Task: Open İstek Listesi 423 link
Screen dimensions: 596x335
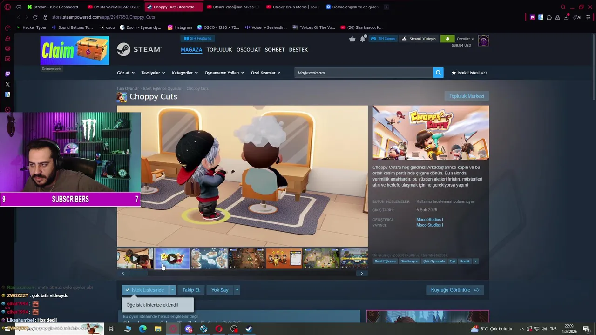Action: (469, 73)
